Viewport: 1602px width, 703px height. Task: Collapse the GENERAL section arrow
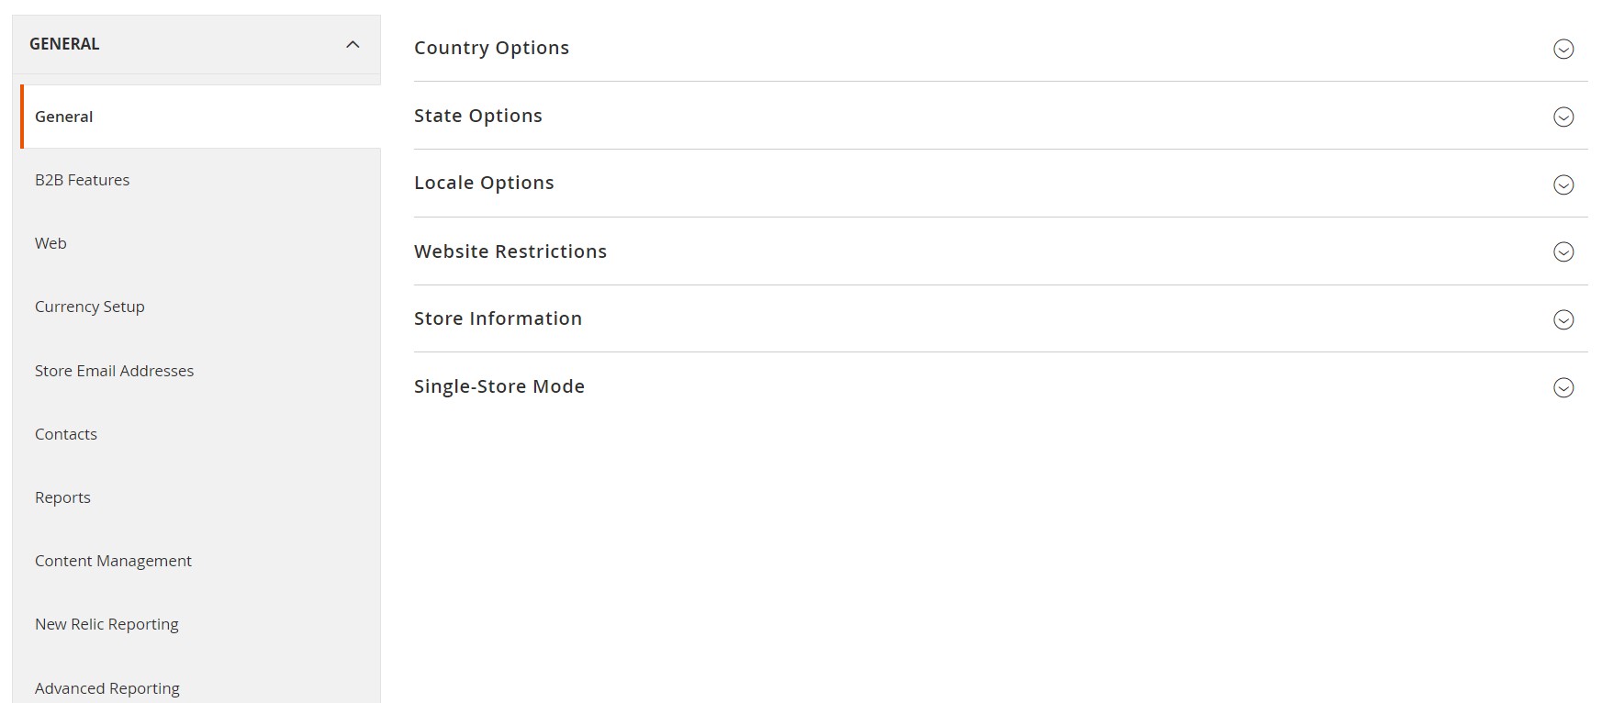coord(353,44)
